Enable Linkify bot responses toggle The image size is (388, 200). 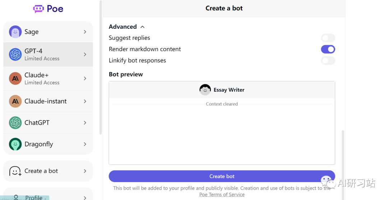click(x=328, y=60)
